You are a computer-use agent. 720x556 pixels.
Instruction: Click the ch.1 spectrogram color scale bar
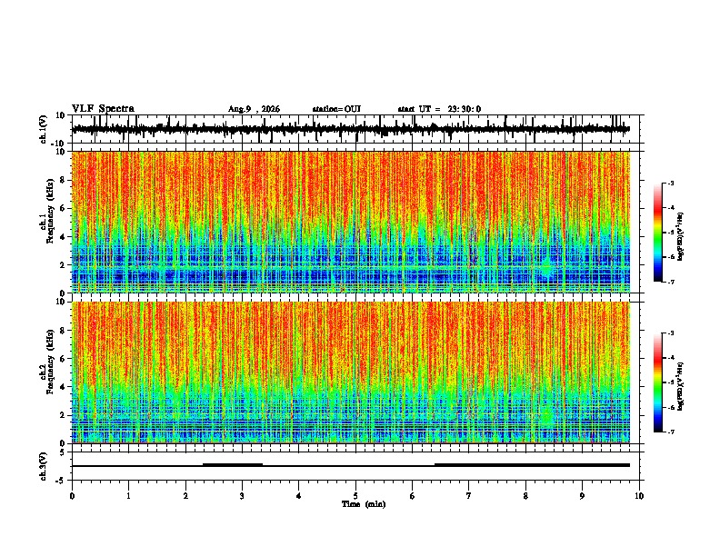tap(658, 233)
